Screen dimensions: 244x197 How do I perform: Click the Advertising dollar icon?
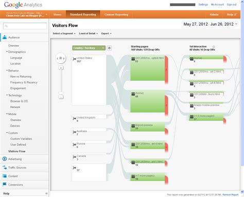[5, 159]
